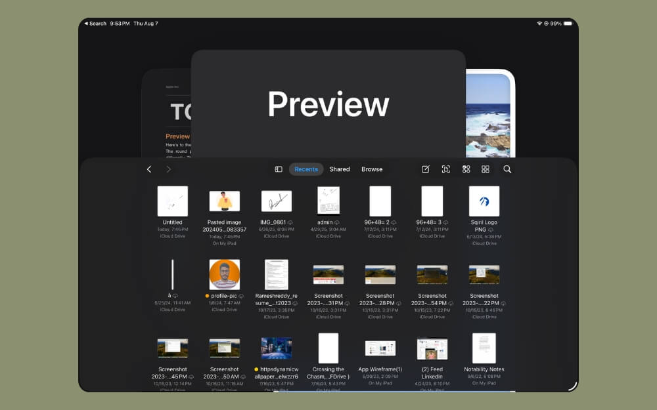Open the IMG_0861 signature thumbnail
The width and height of the screenshot is (657, 410).
click(x=277, y=201)
